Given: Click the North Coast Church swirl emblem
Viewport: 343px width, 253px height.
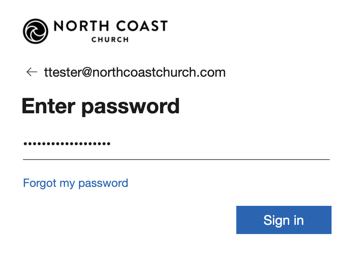Looking at the screenshot, I should pos(36,31).
